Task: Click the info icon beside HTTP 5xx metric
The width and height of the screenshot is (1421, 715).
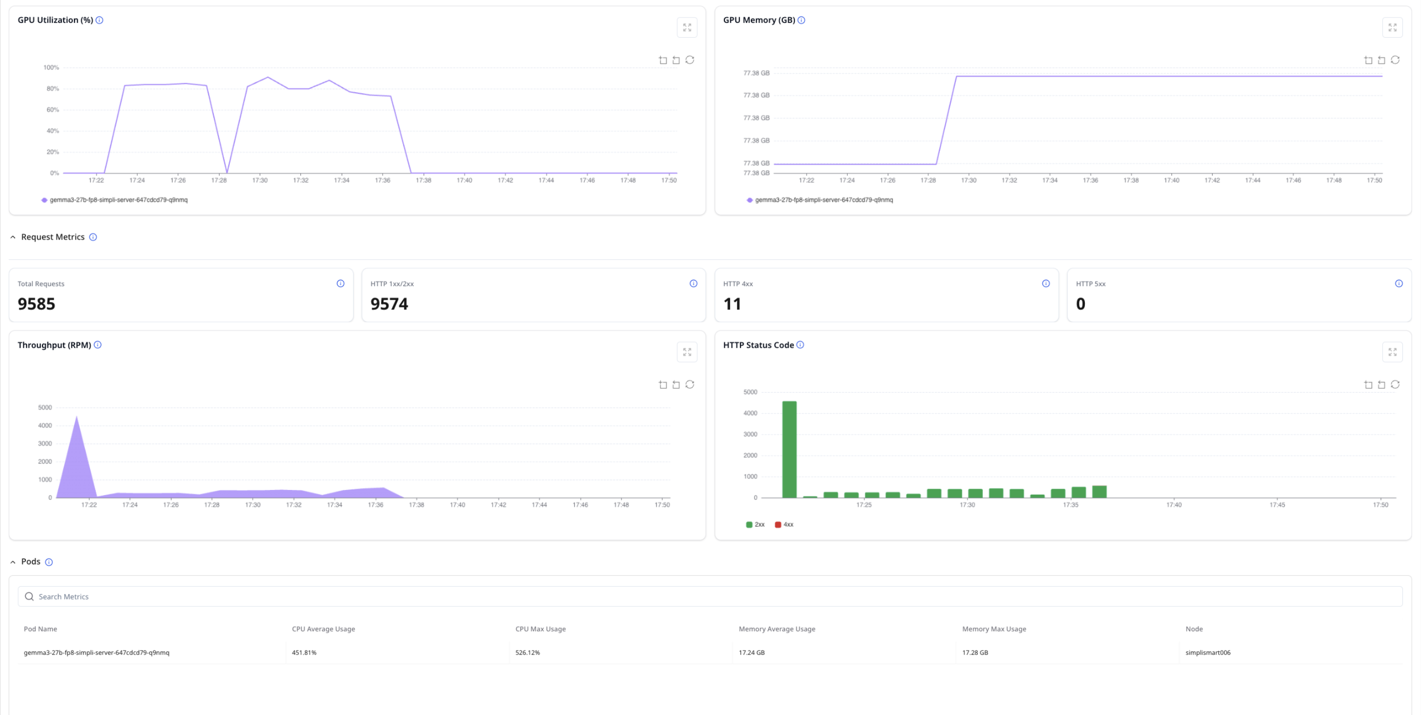Action: 1399,284
